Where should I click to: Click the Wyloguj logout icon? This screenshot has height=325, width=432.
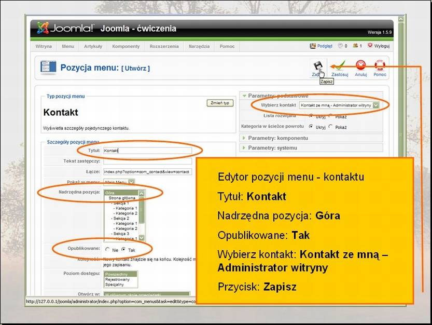tap(370, 45)
